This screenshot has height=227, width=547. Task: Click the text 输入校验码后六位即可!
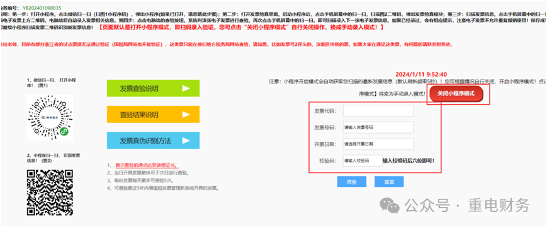coord(409,161)
